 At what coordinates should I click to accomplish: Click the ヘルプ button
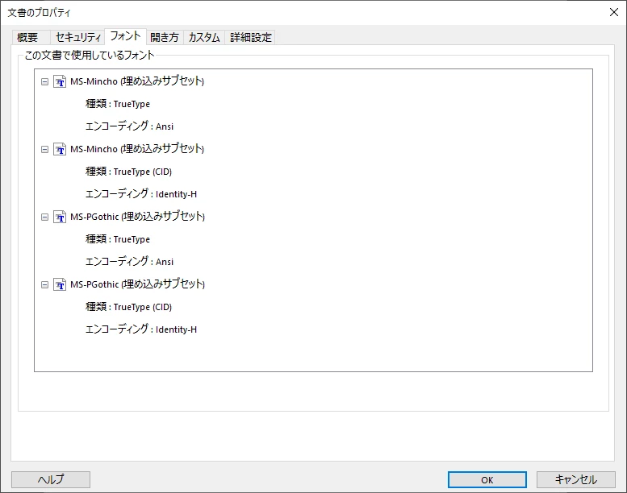(x=51, y=479)
